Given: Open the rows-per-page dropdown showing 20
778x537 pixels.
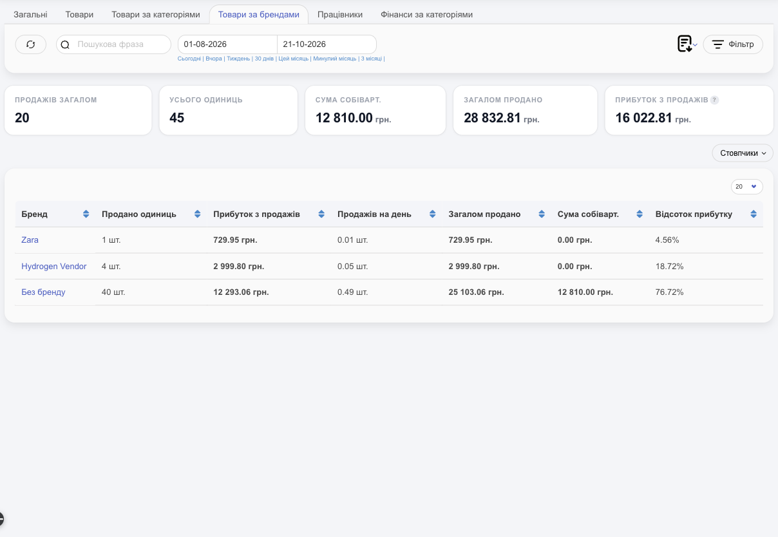Looking at the screenshot, I should pyautogui.click(x=747, y=187).
